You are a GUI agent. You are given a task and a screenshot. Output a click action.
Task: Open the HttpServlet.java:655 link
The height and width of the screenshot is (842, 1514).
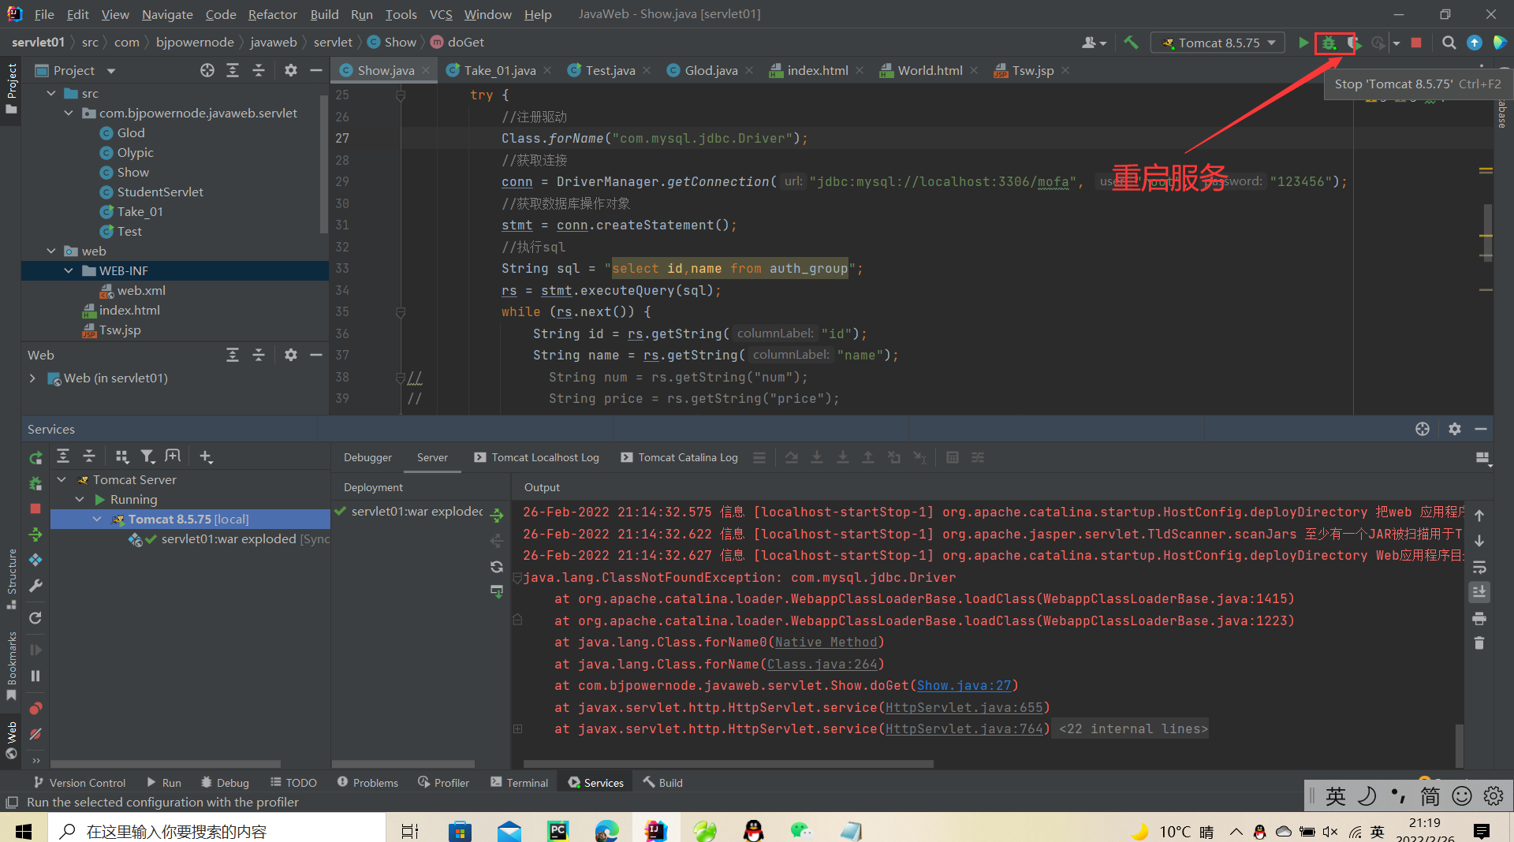coord(964,708)
